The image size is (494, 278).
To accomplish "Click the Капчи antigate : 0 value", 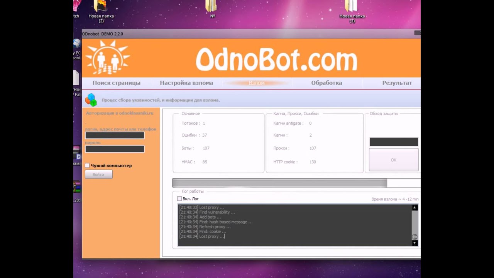I will click(x=293, y=123).
